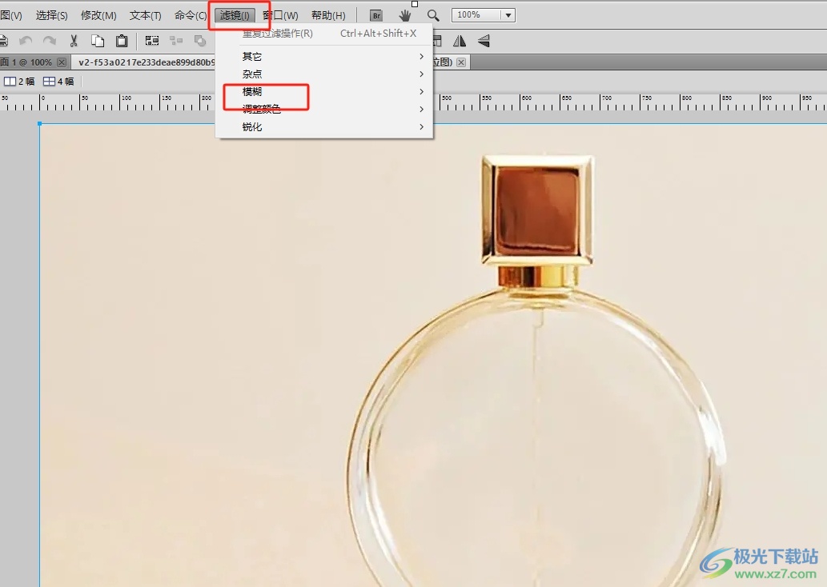Viewport: 827px width, 587px height.
Task: Open the 修改(M) menu
Action: pyautogui.click(x=98, y=15)
